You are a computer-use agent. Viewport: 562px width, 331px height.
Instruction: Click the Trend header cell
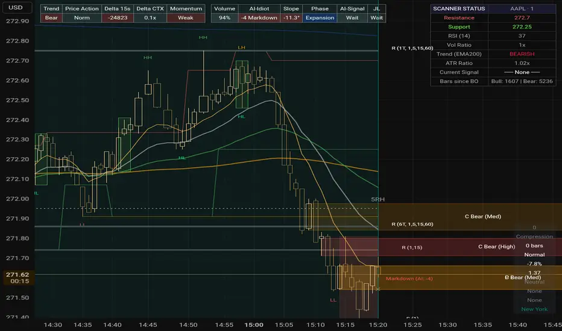coord(51,8)
